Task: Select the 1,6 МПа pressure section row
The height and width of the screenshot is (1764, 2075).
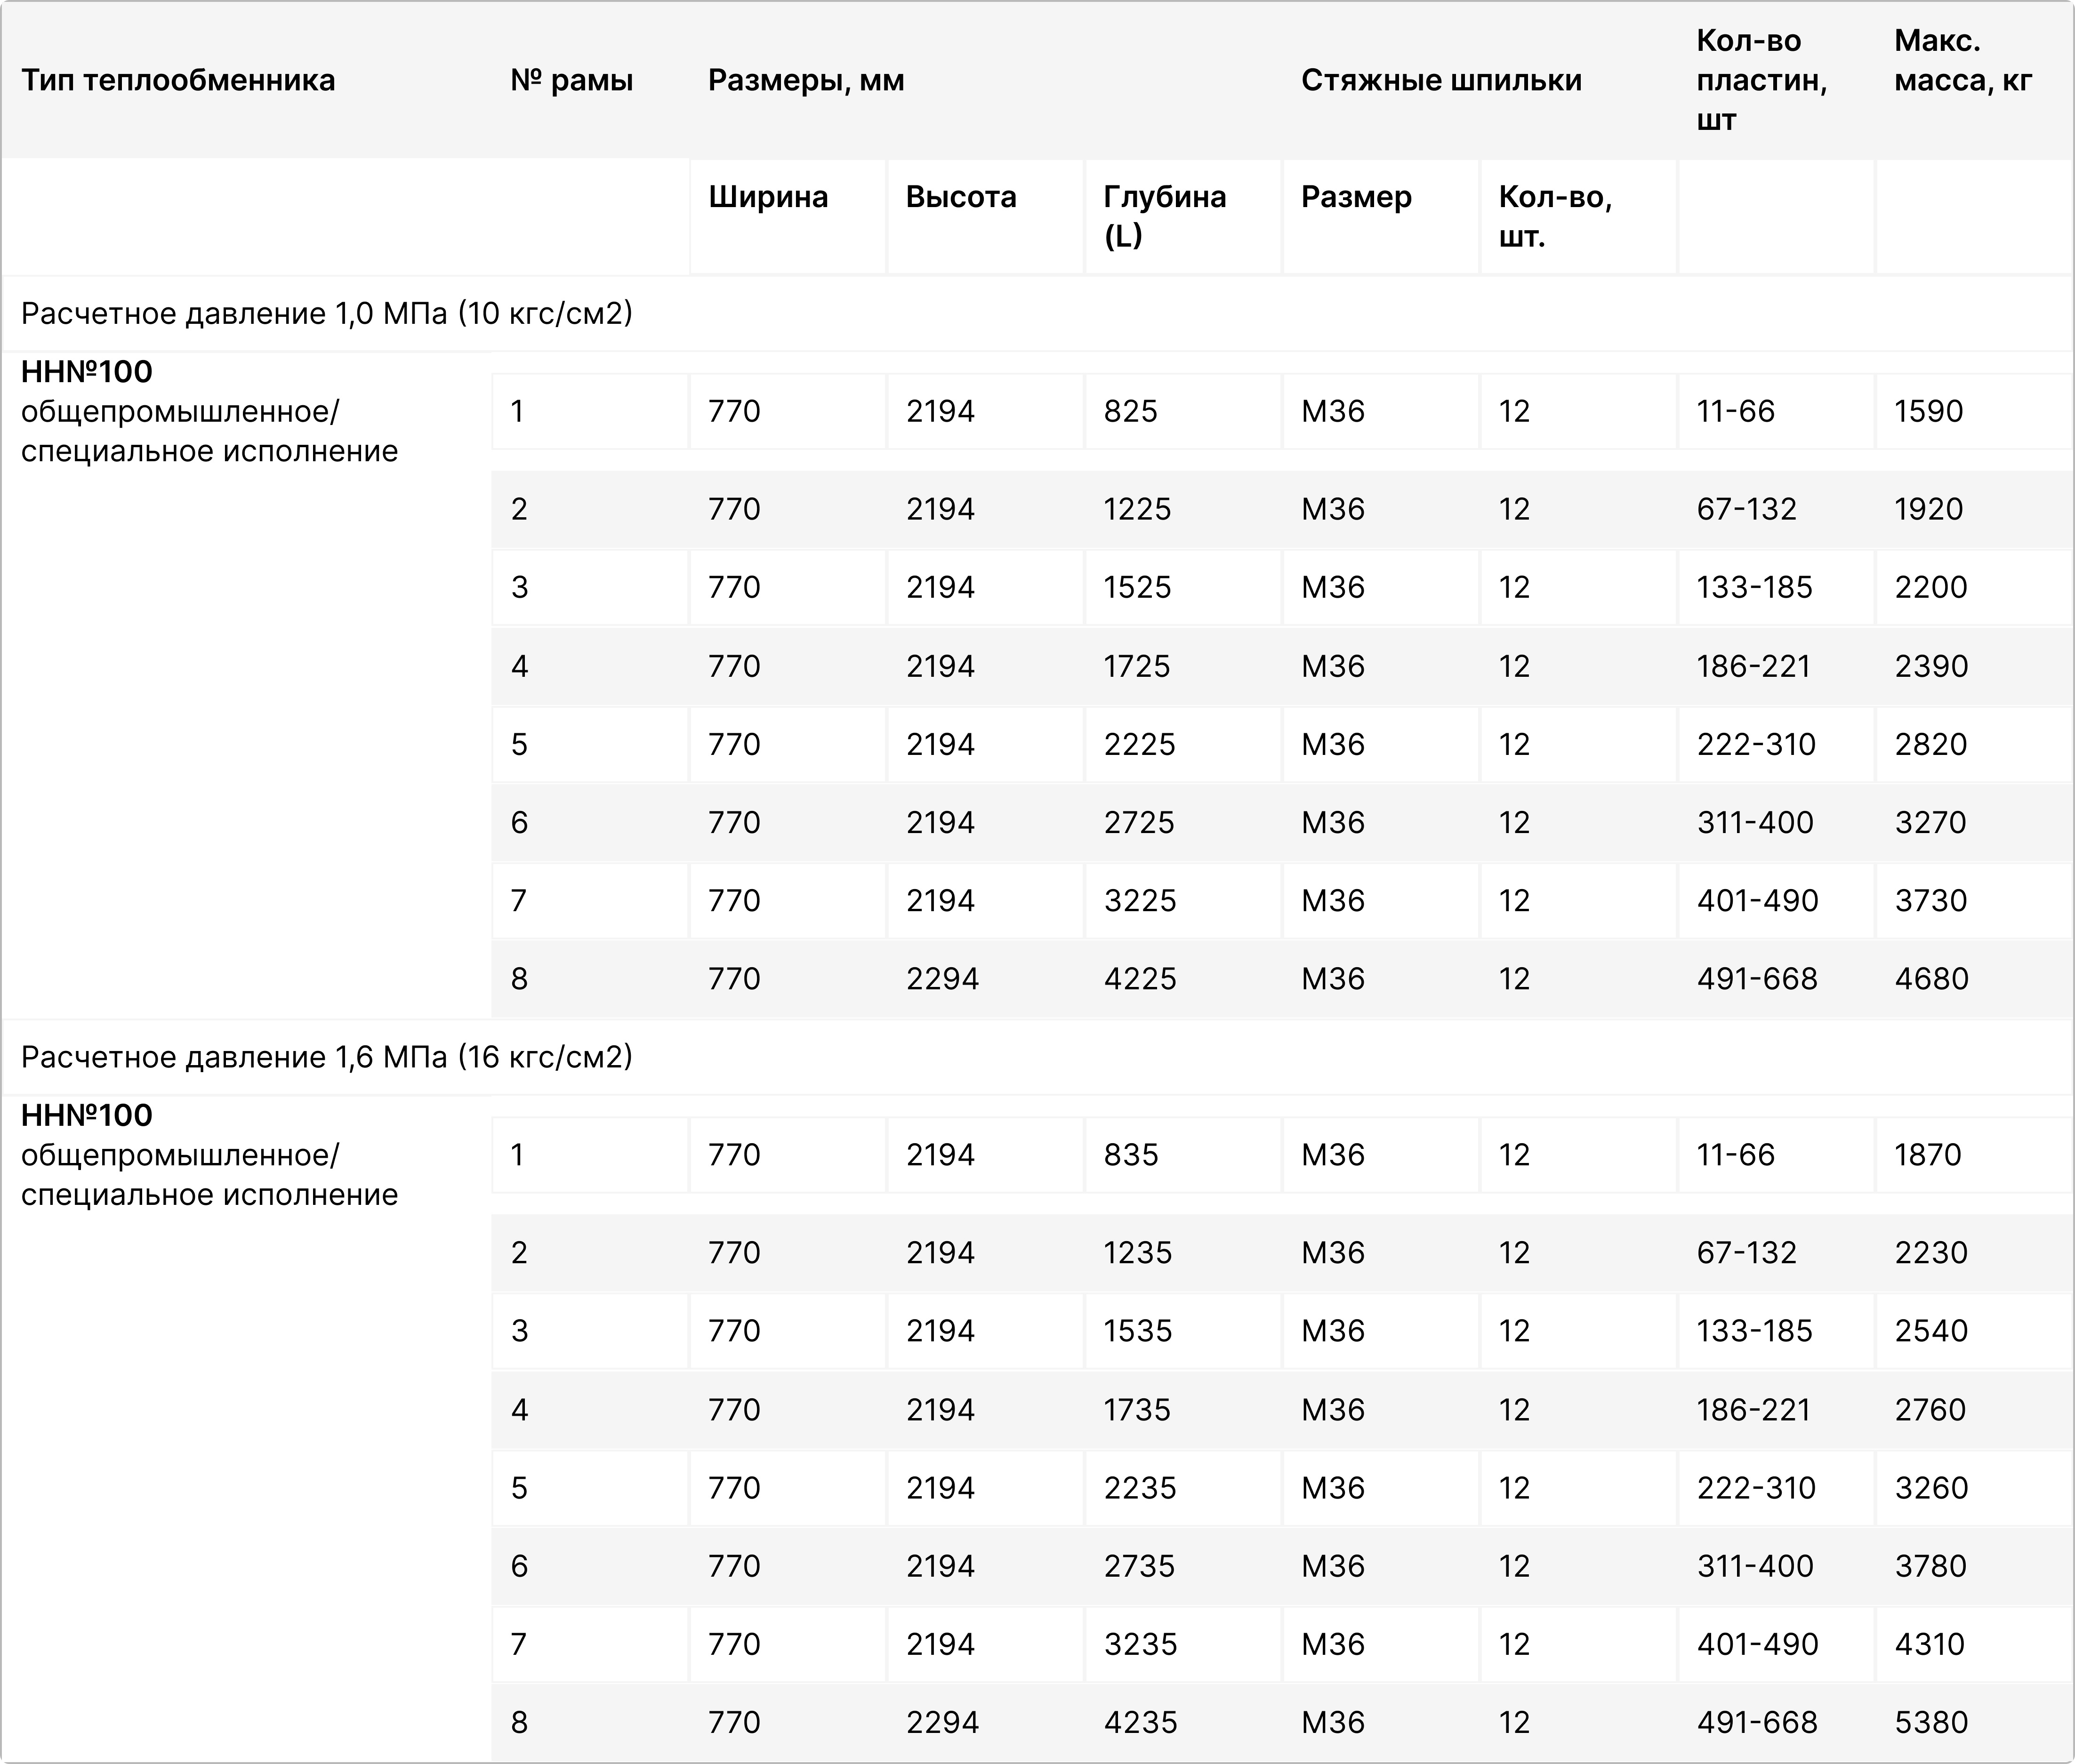Action: click(327, 1057)
